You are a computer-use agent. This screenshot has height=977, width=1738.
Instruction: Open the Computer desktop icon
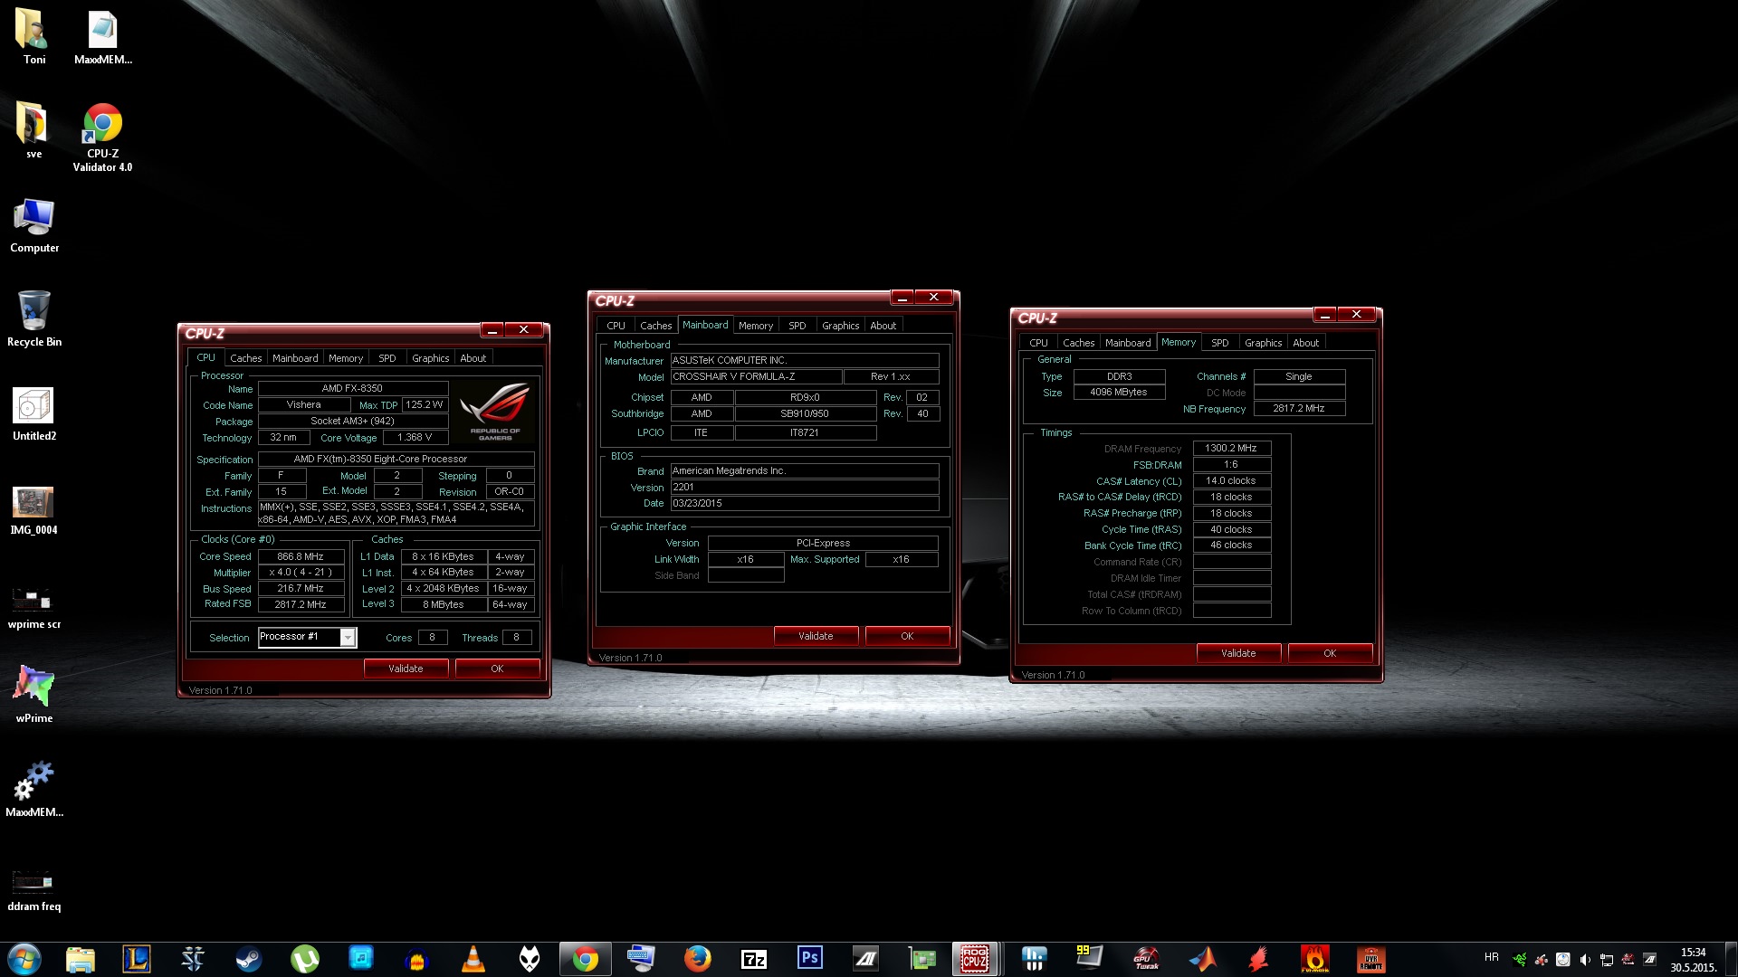click(x=33, y=224)
